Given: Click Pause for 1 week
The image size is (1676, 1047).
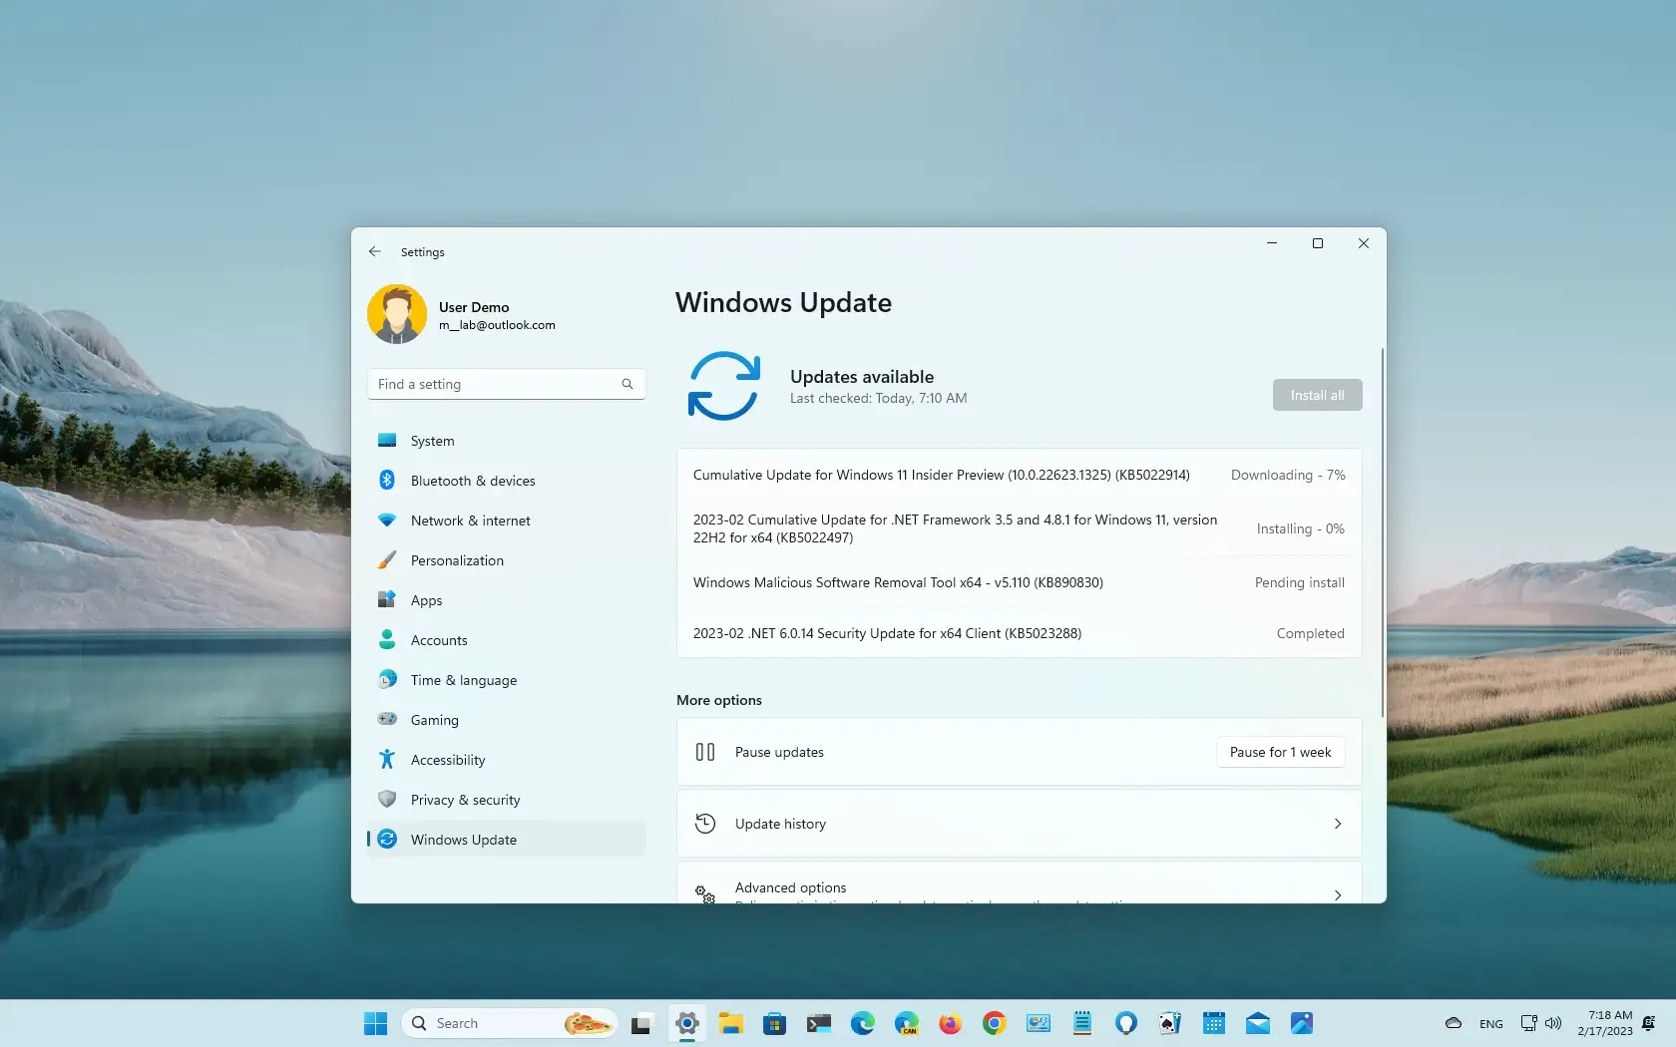Looking at the screenshot, I should [1279, 752].
